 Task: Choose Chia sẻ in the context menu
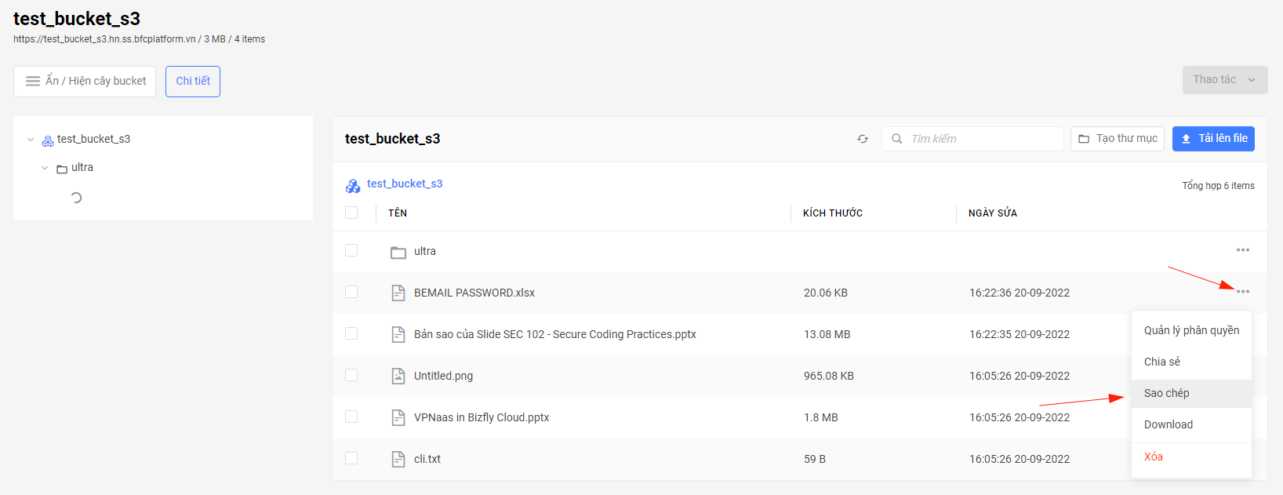point(1191,362)
